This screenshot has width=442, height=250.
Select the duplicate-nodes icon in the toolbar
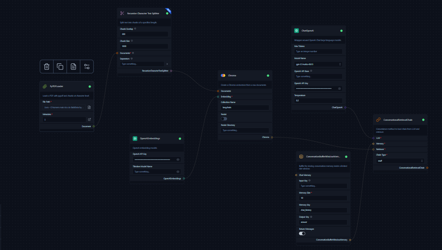click(x=60, y=66)
